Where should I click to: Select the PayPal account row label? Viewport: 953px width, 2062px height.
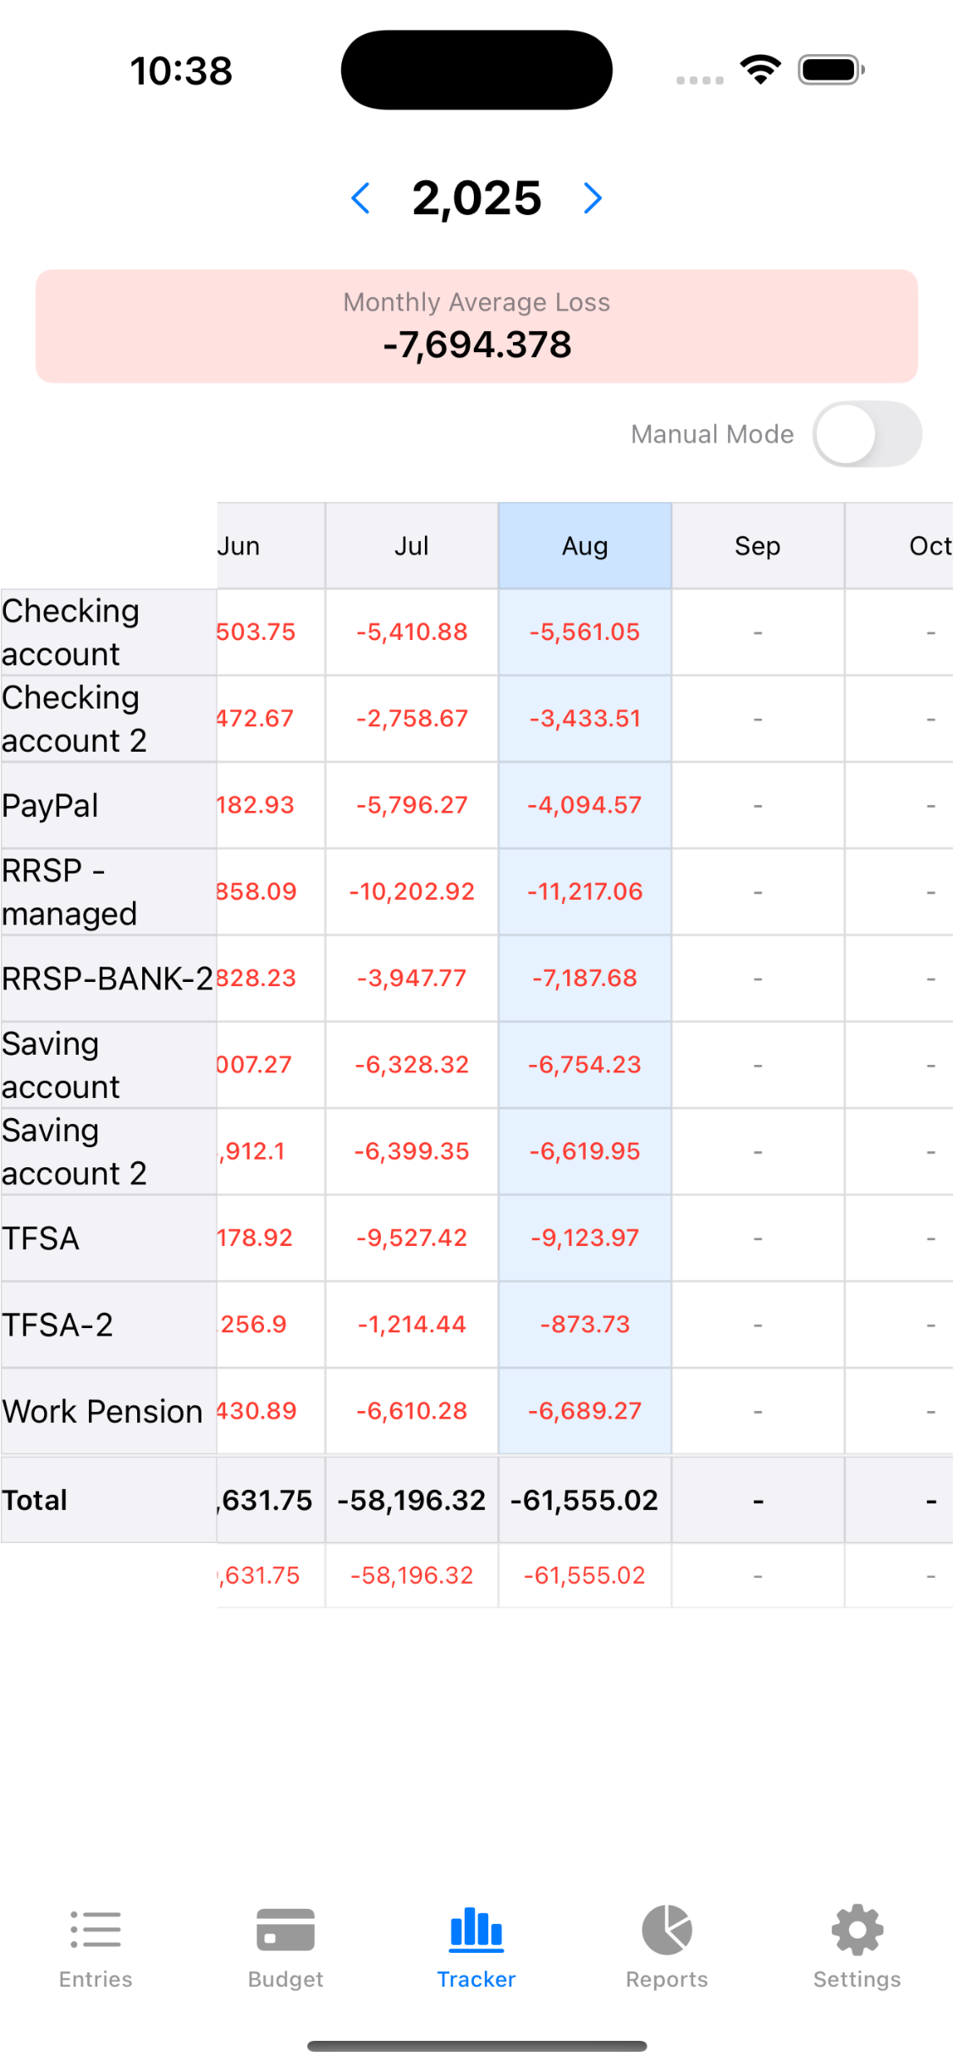(51, 806)
